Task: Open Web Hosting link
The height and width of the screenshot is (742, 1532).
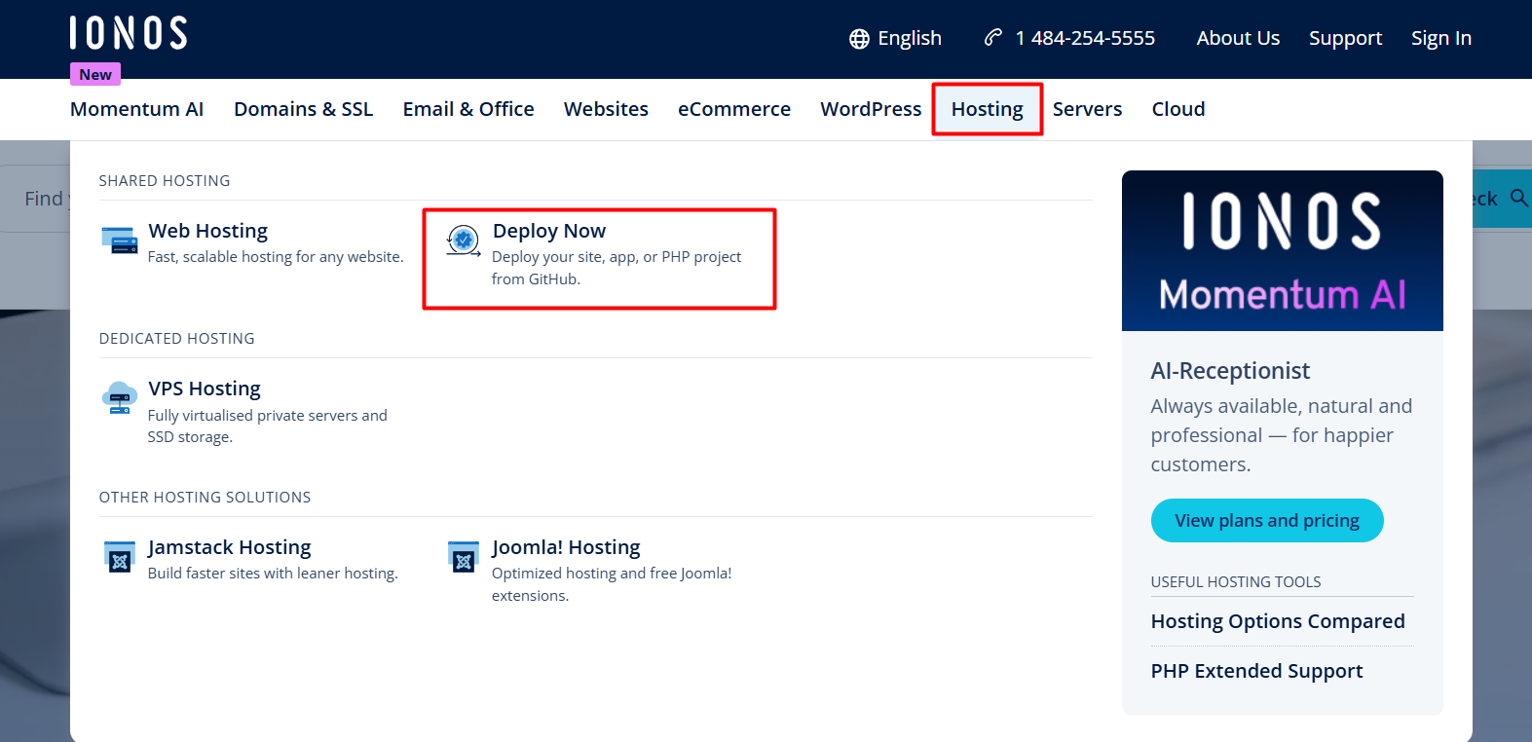Action: pos(208,231)
